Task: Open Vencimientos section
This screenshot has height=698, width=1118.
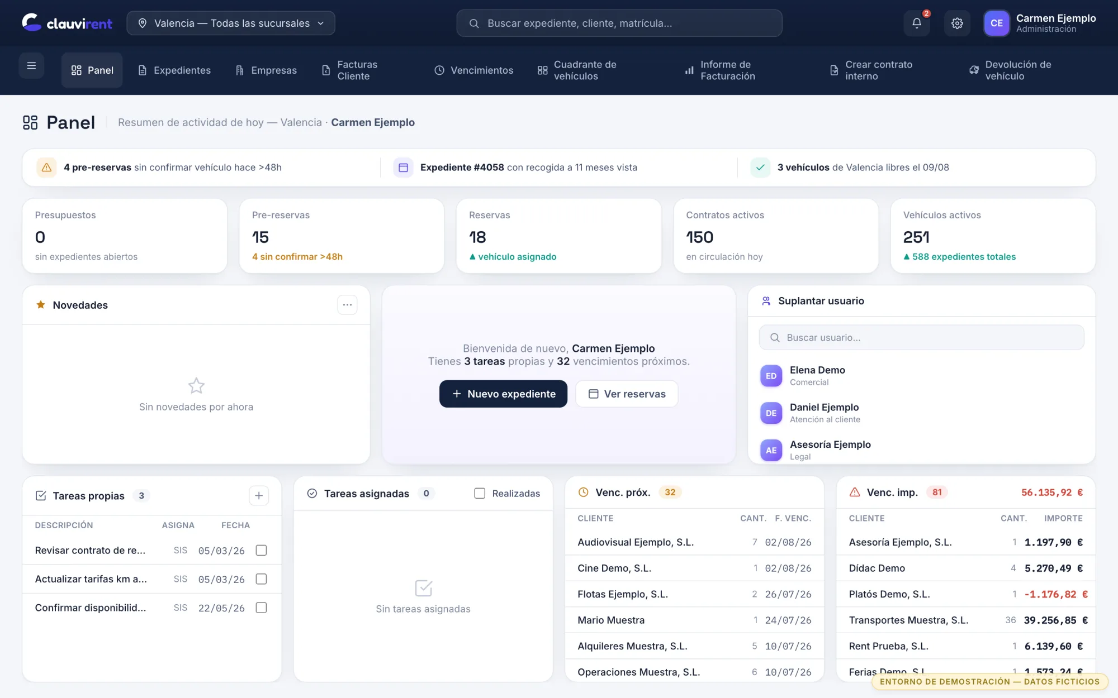Action: 474,70
